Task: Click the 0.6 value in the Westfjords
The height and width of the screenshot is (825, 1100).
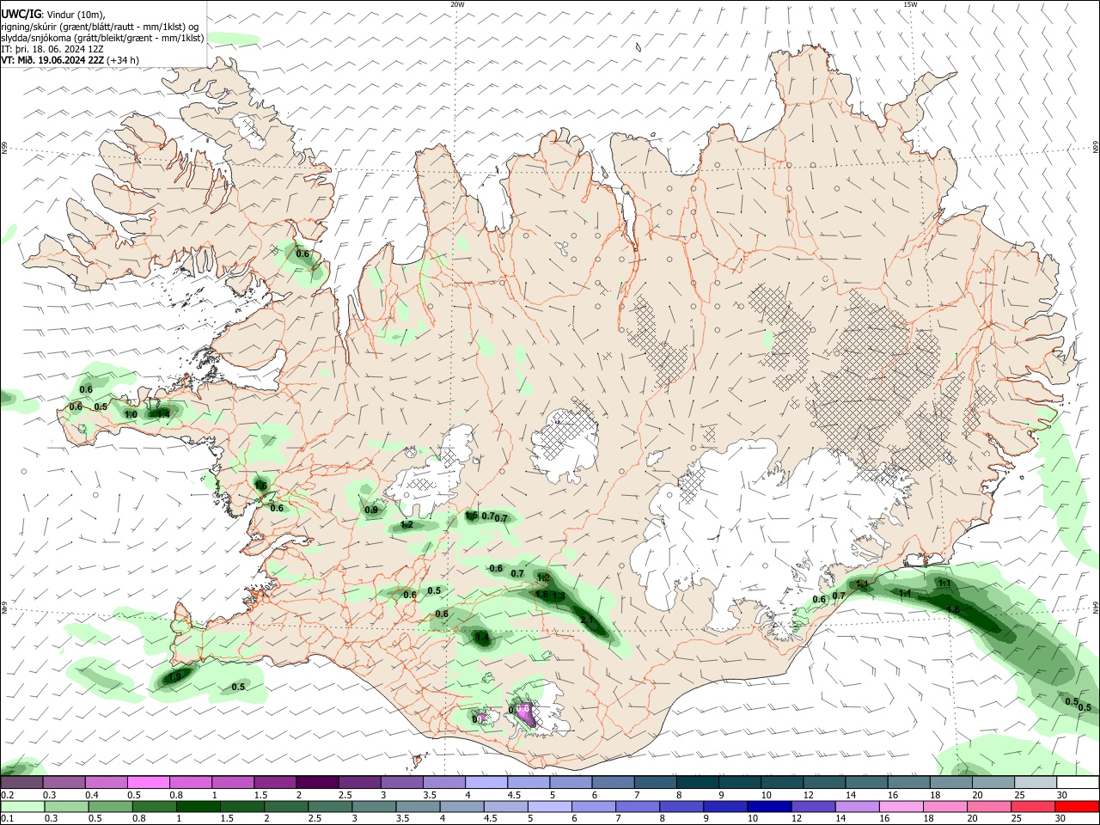Action: coord(302,254)
